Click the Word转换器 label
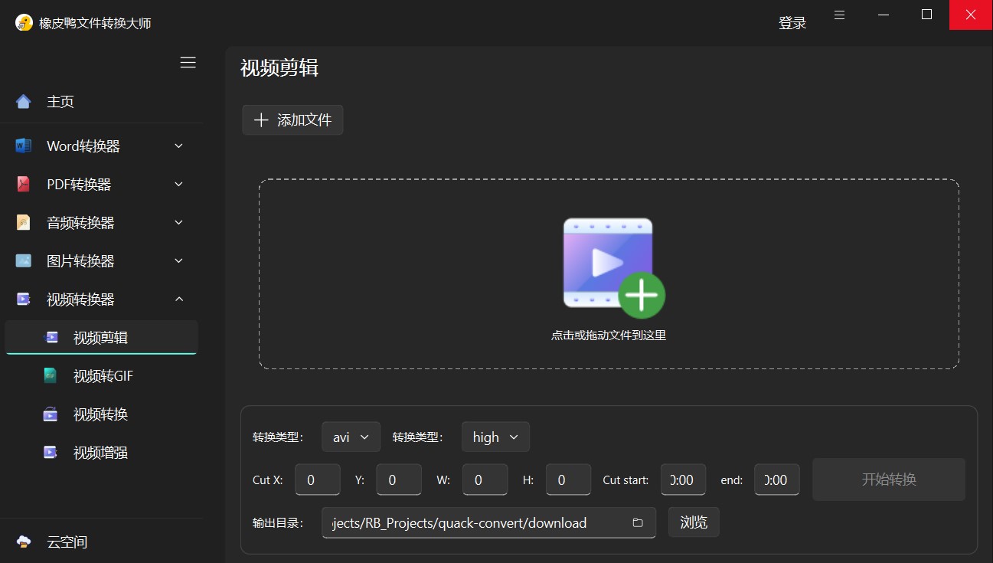This screenshot has height=563, width=993. 83,146
